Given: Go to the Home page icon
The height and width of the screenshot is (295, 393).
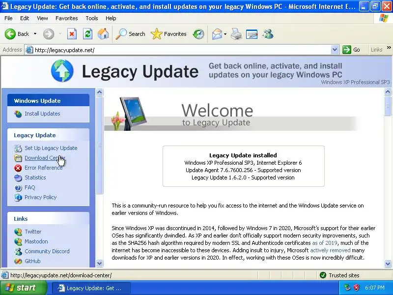Looking at the screenshot, I should pyautogui.click(x=103, y=34).
